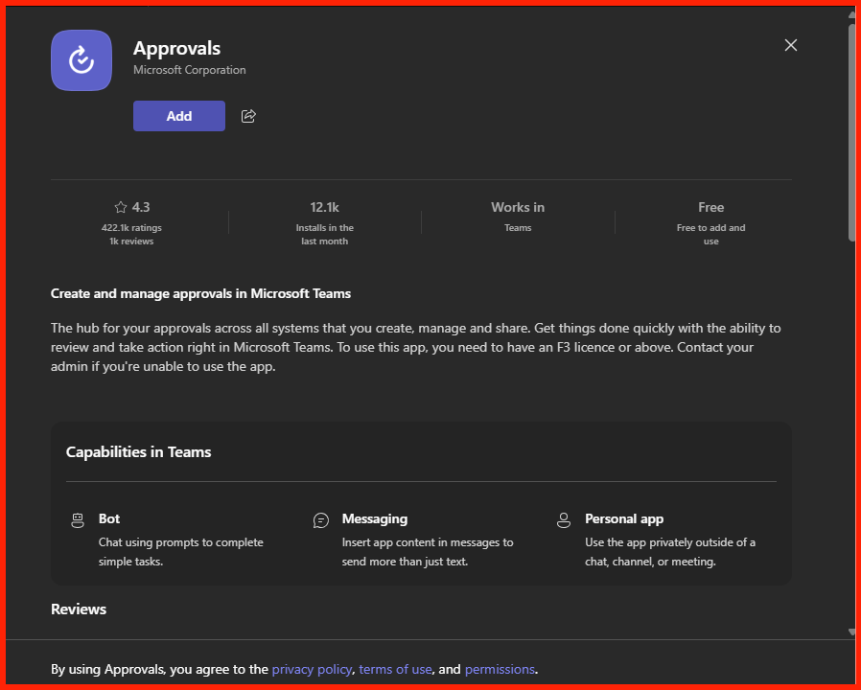The width and height of the screenshot is (861, 690).
Task: Click the Free to add and use label
Action: (711, 235)
